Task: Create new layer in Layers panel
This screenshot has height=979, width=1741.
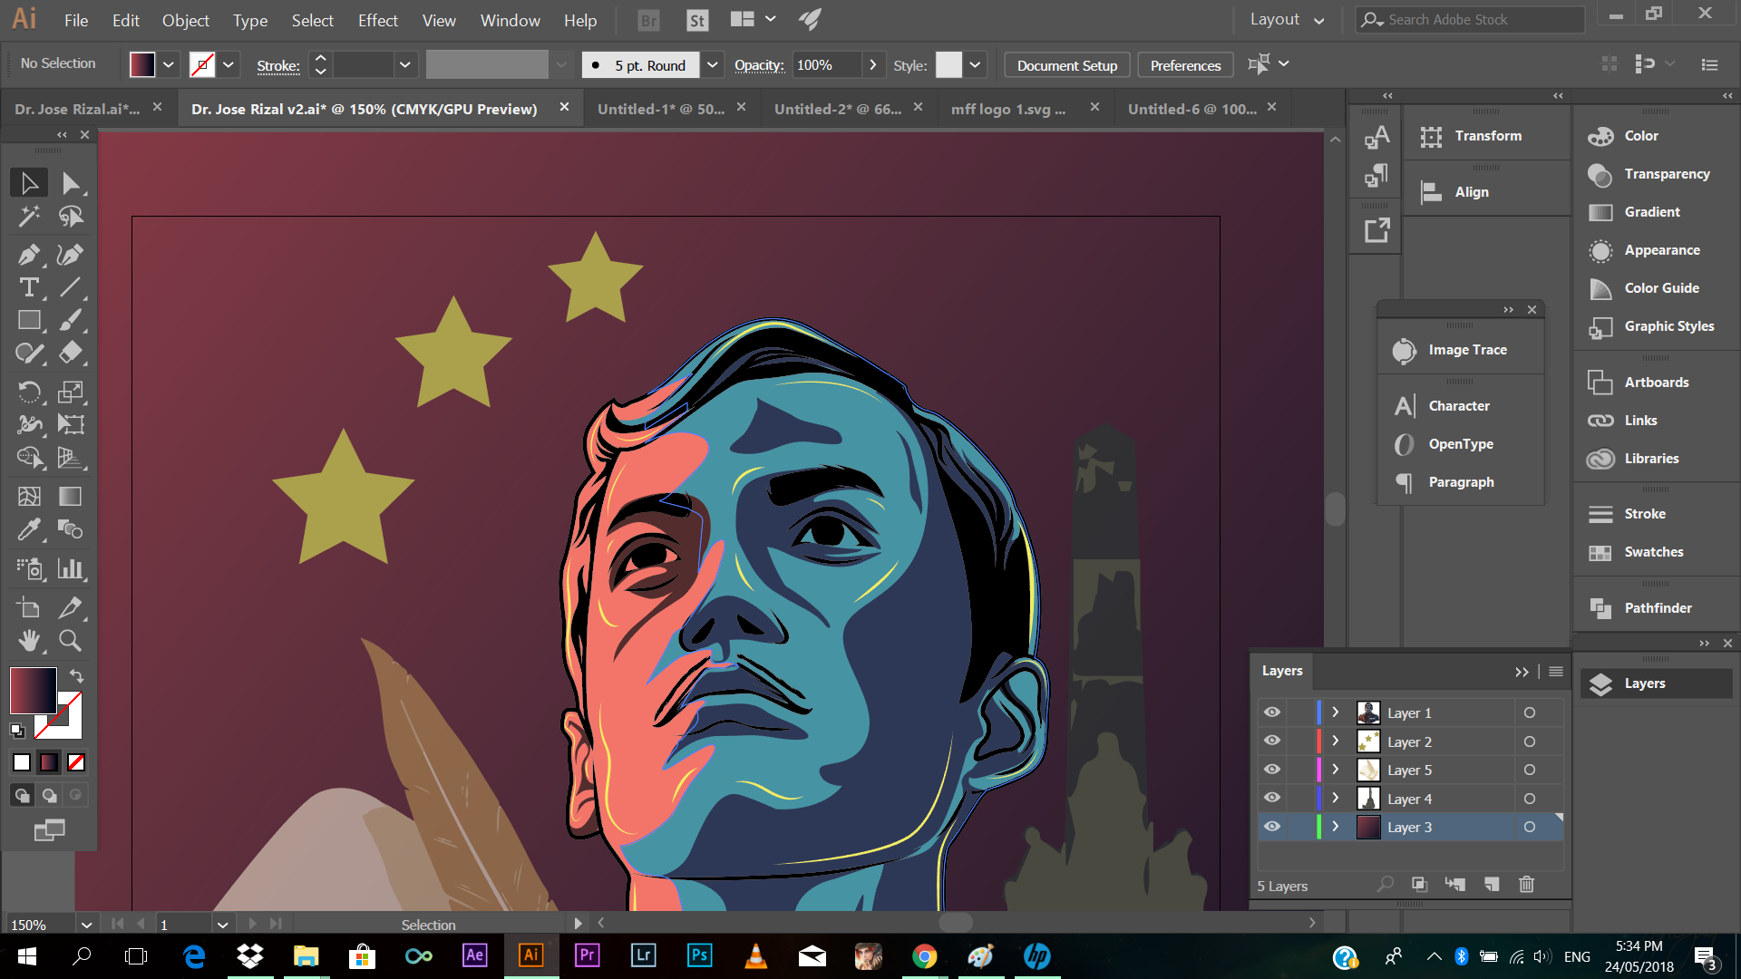Action: pos(1492,884)
